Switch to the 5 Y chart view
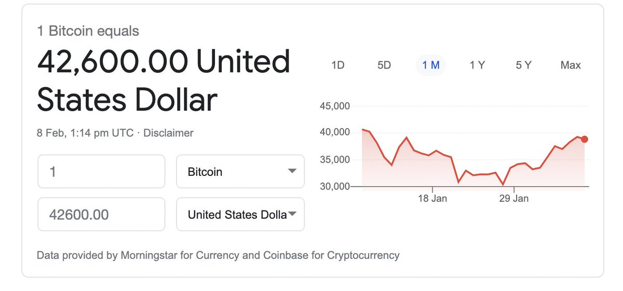The width and height of the screenshot is (623, 291). click(523, 65)
